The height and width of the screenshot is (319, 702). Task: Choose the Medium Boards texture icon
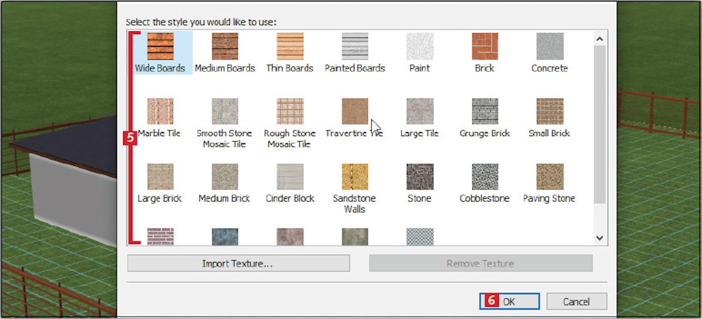225,46
